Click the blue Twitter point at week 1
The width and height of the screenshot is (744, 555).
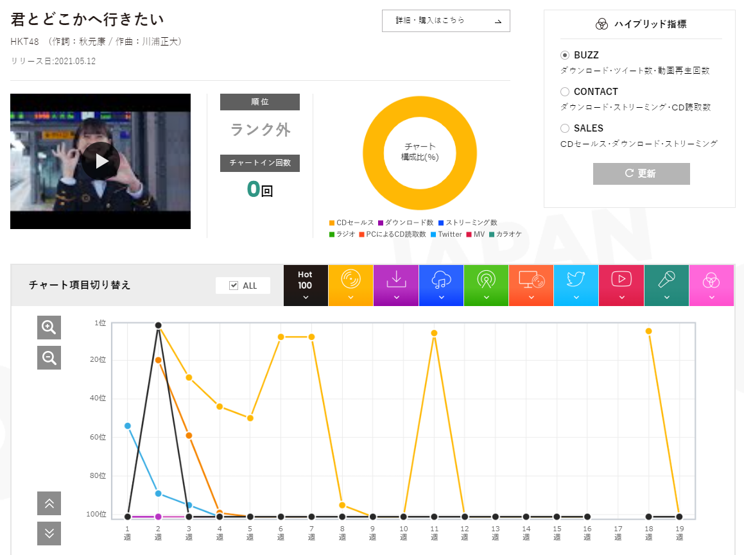tap(128, 426)
